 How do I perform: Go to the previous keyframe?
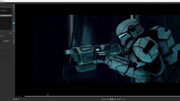[x=105, y=99]
